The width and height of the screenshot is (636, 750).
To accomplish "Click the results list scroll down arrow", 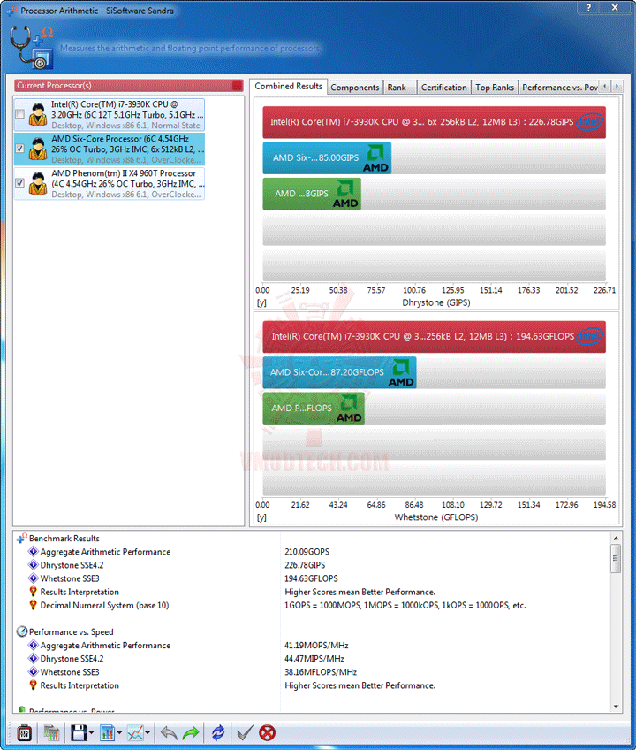I will point(616,707).
